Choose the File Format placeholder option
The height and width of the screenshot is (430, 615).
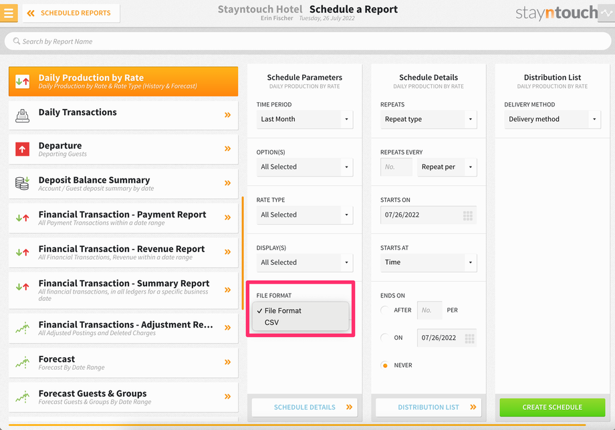pyautogui.click(x=300, y=311)
